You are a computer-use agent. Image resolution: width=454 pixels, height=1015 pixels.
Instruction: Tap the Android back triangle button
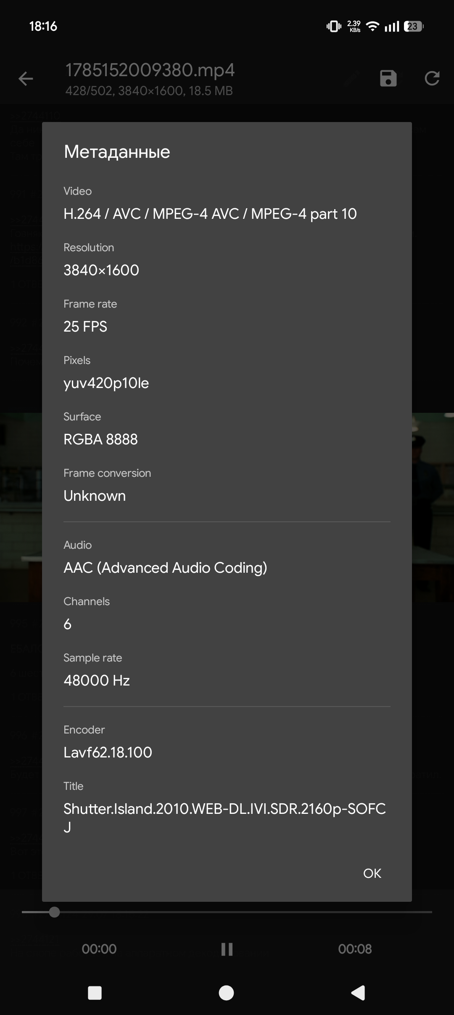coord(358,993)
